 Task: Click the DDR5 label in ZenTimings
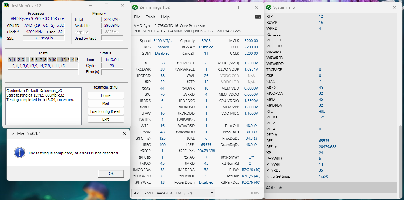(x=254, y=193)
